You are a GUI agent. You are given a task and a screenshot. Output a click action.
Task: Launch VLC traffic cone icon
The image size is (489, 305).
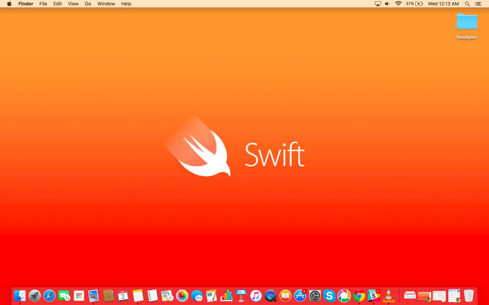(x=388, y=296)
